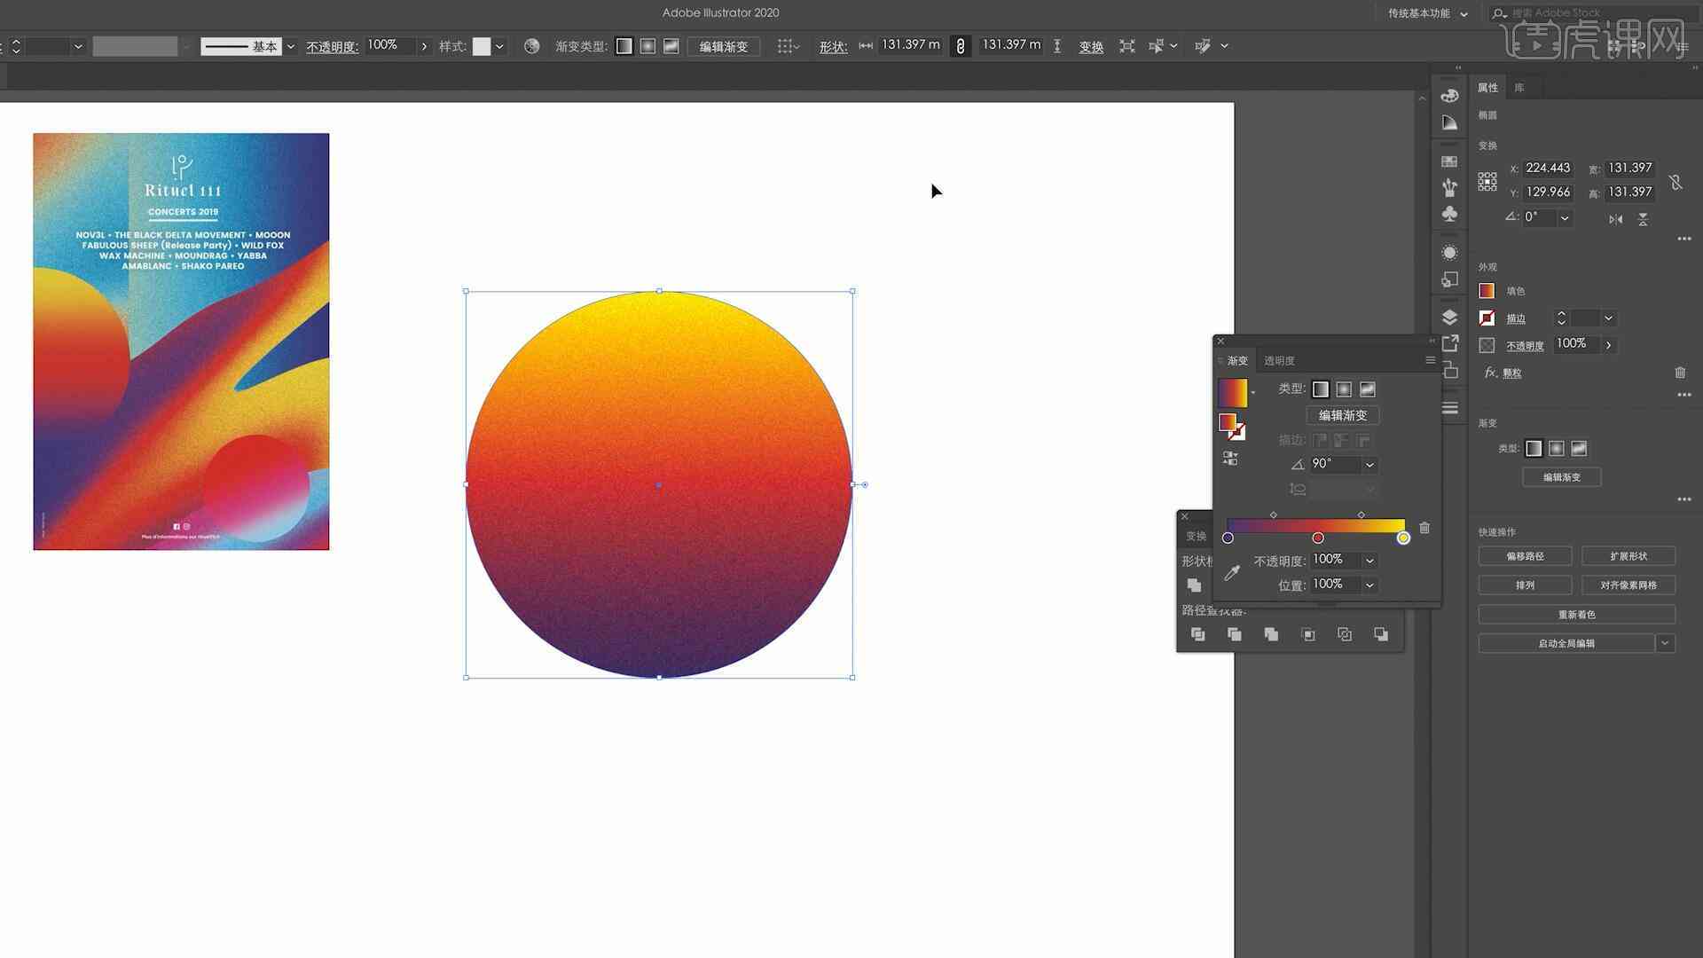Select the purple gradient stop
Screen dimensions: 1703x958
[x=1228, y=538]
